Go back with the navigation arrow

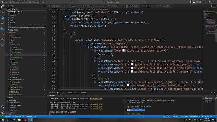[72, 2]
